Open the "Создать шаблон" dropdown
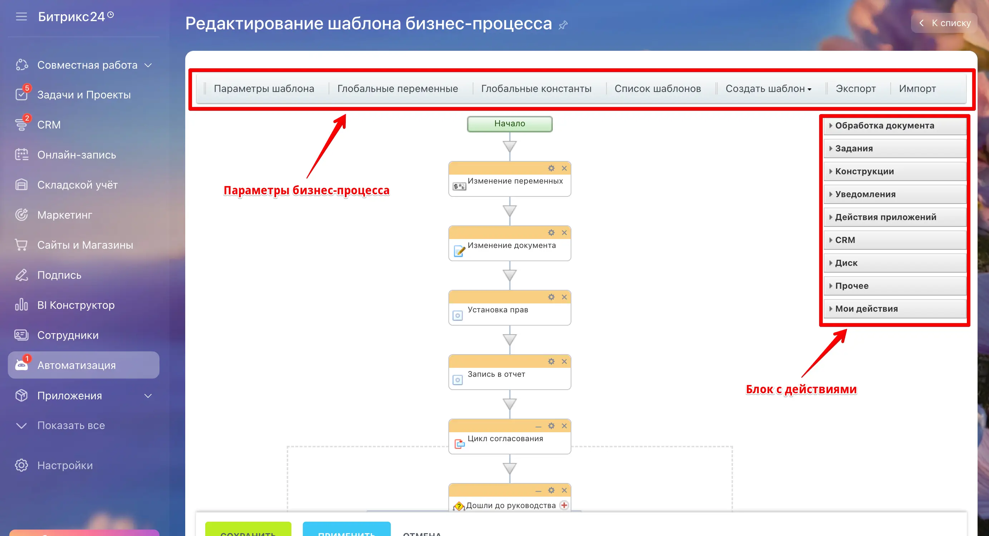The height and width of the screenshot is (536, 989). (x=768, y=88)
